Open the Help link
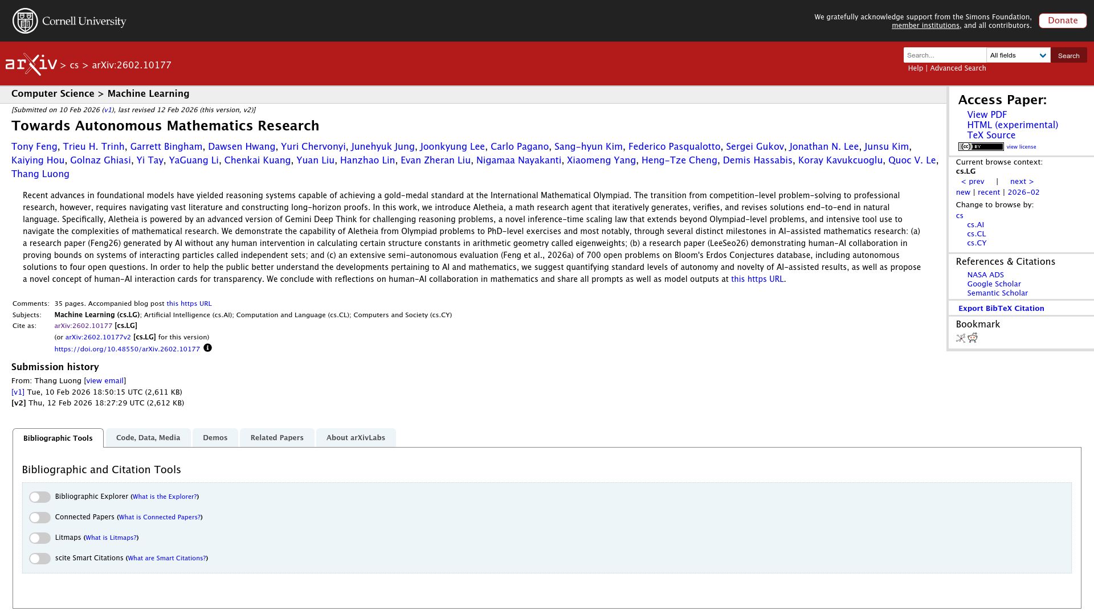The image size is (1094, 615). 915,68
